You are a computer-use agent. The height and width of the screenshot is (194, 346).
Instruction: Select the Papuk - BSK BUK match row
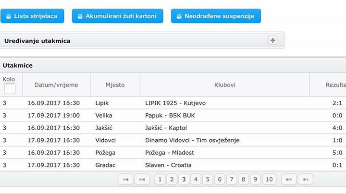click(170, 115)
